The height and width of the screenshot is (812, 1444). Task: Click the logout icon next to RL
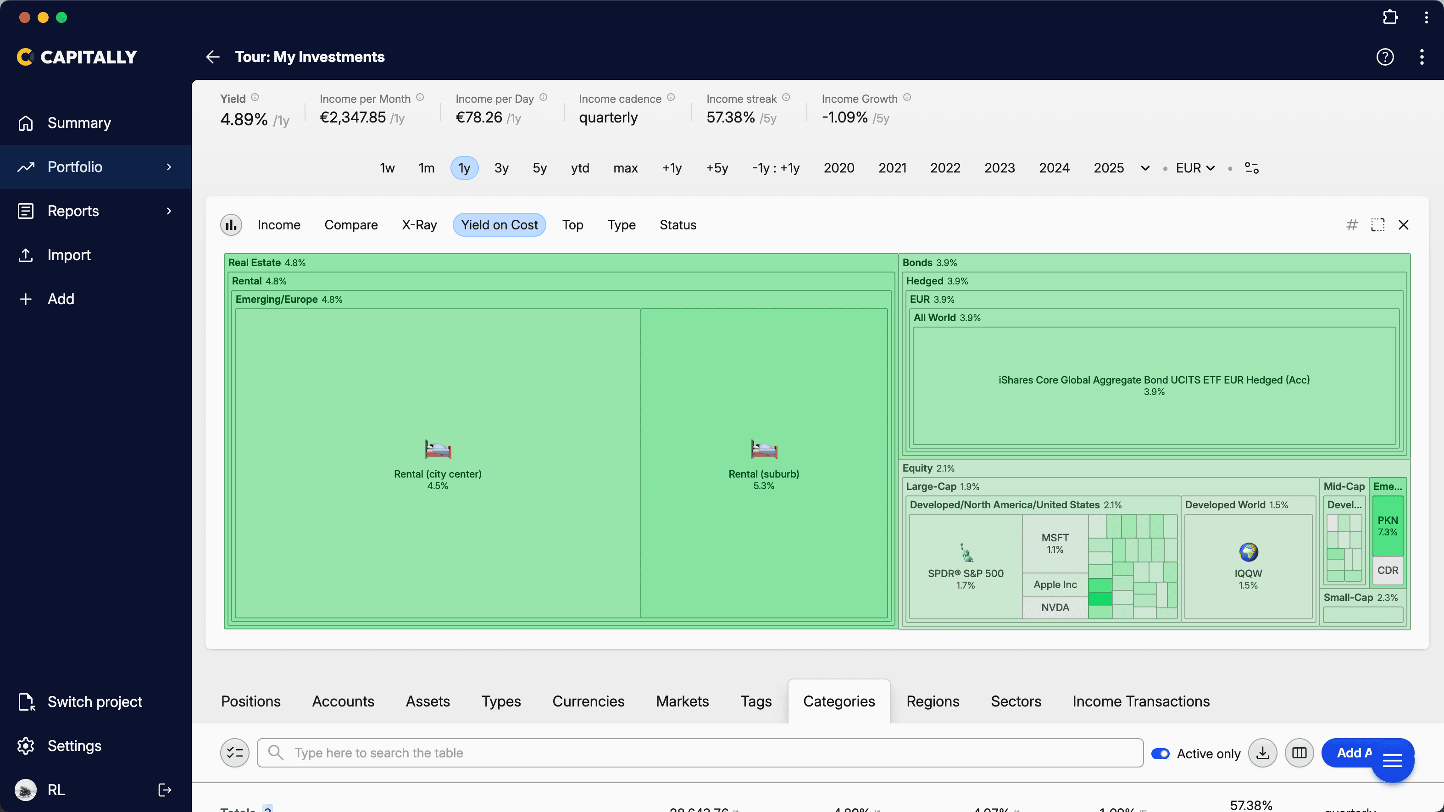click(165, 790)
